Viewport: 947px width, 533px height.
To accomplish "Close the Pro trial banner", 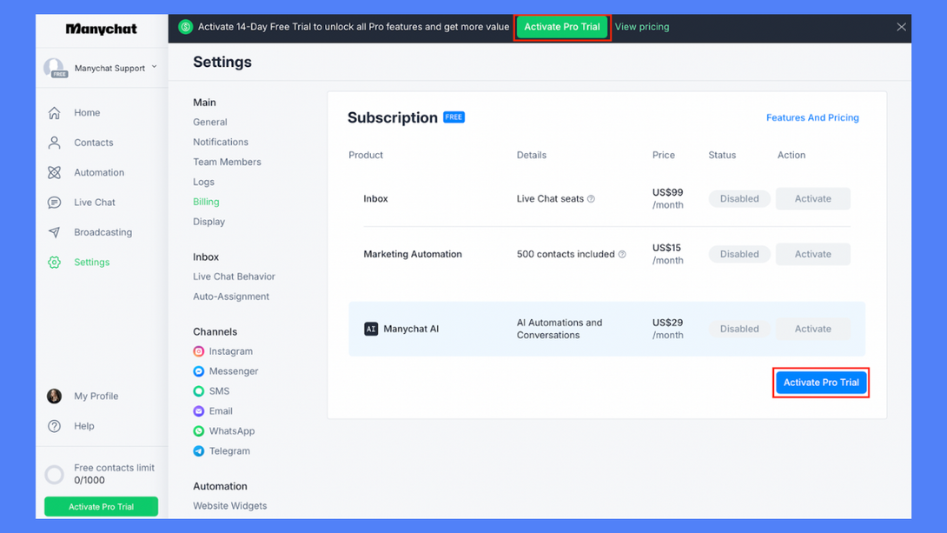I will click(x=901, y=27).
